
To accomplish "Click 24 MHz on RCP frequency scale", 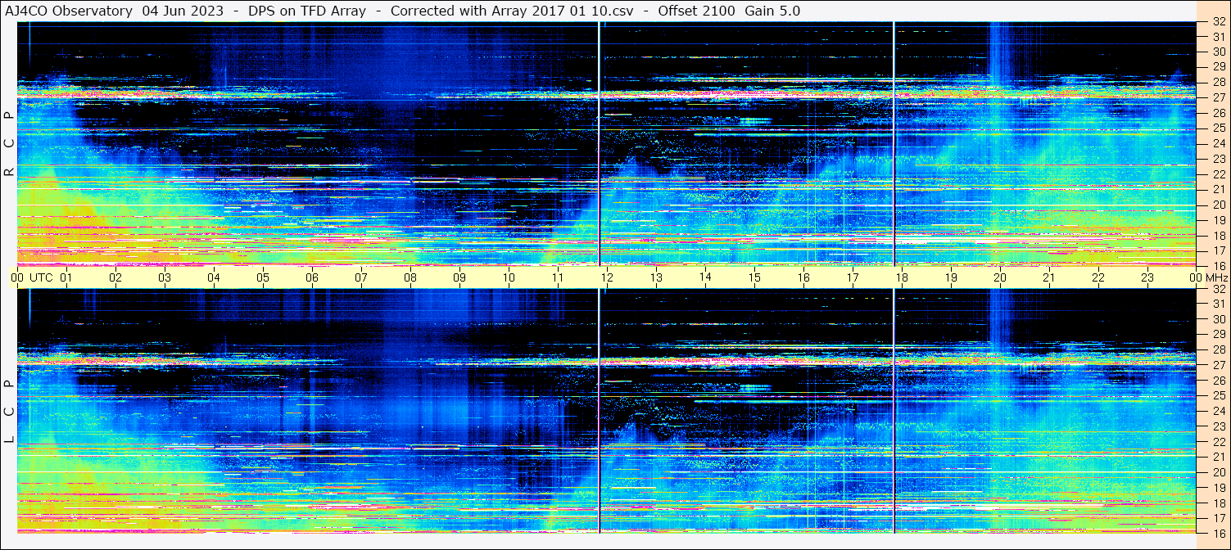I will coord(1218,143).
